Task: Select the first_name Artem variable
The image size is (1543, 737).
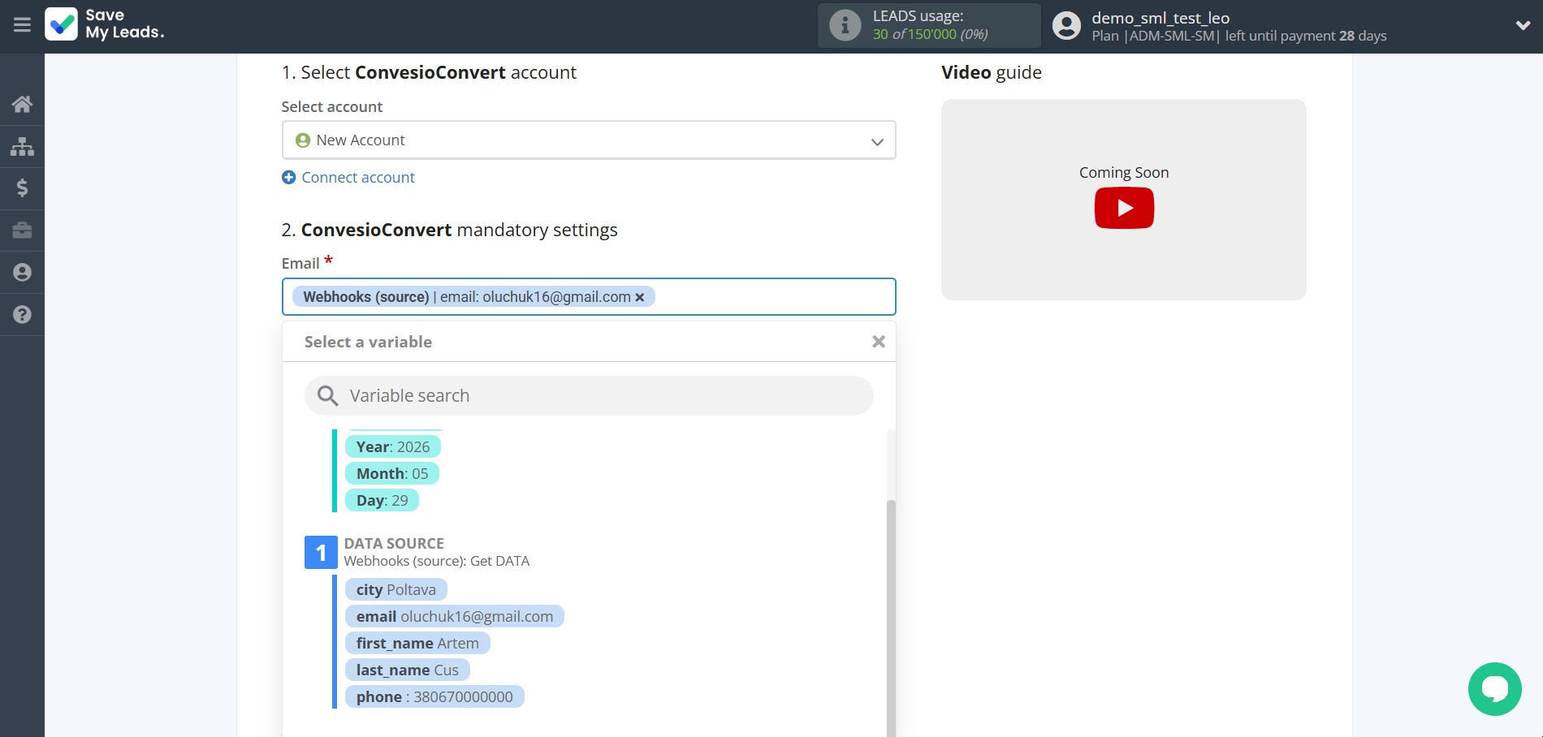Action: 417,643
